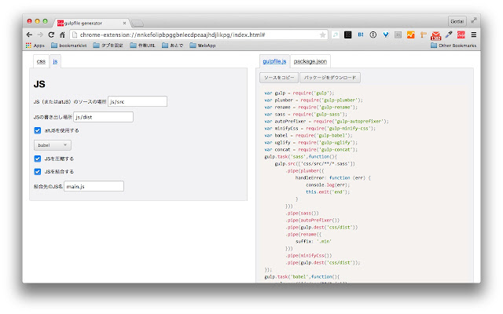
Task: Open the orange analytics chart extension
Action: tap(410, 35)
